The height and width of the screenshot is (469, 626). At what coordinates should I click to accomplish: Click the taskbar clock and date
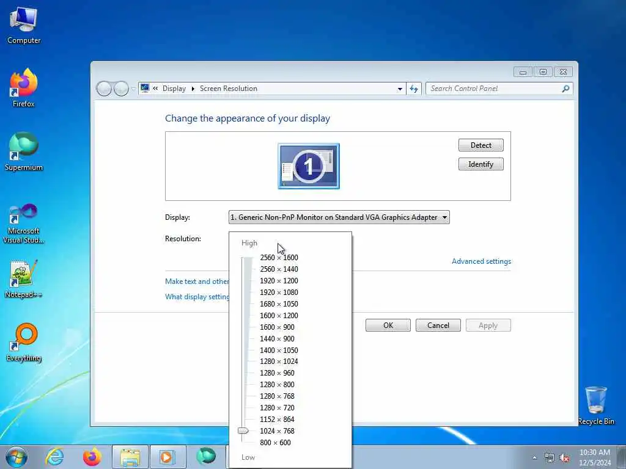pyautogui.click(x=595, y=457)
